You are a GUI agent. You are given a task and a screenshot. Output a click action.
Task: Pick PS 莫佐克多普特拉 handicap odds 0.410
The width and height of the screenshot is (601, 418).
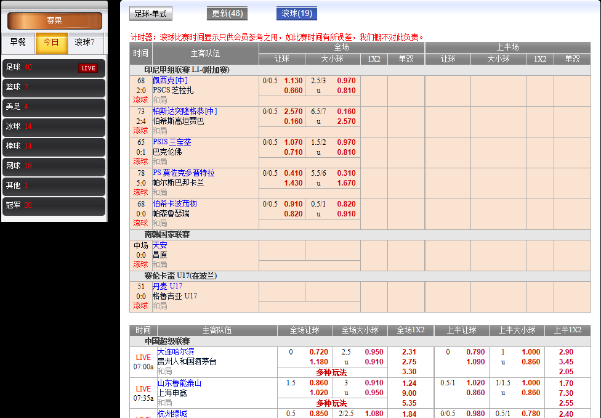click(x=293, y=173)
